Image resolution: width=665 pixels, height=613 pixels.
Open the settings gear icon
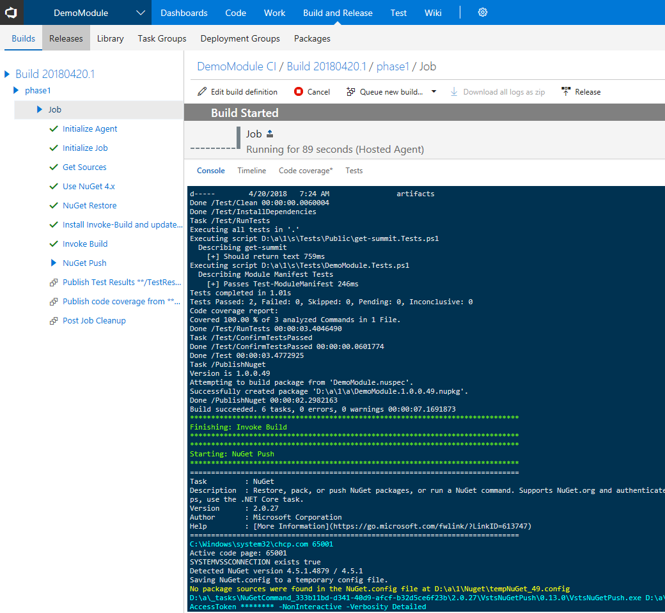483,12
